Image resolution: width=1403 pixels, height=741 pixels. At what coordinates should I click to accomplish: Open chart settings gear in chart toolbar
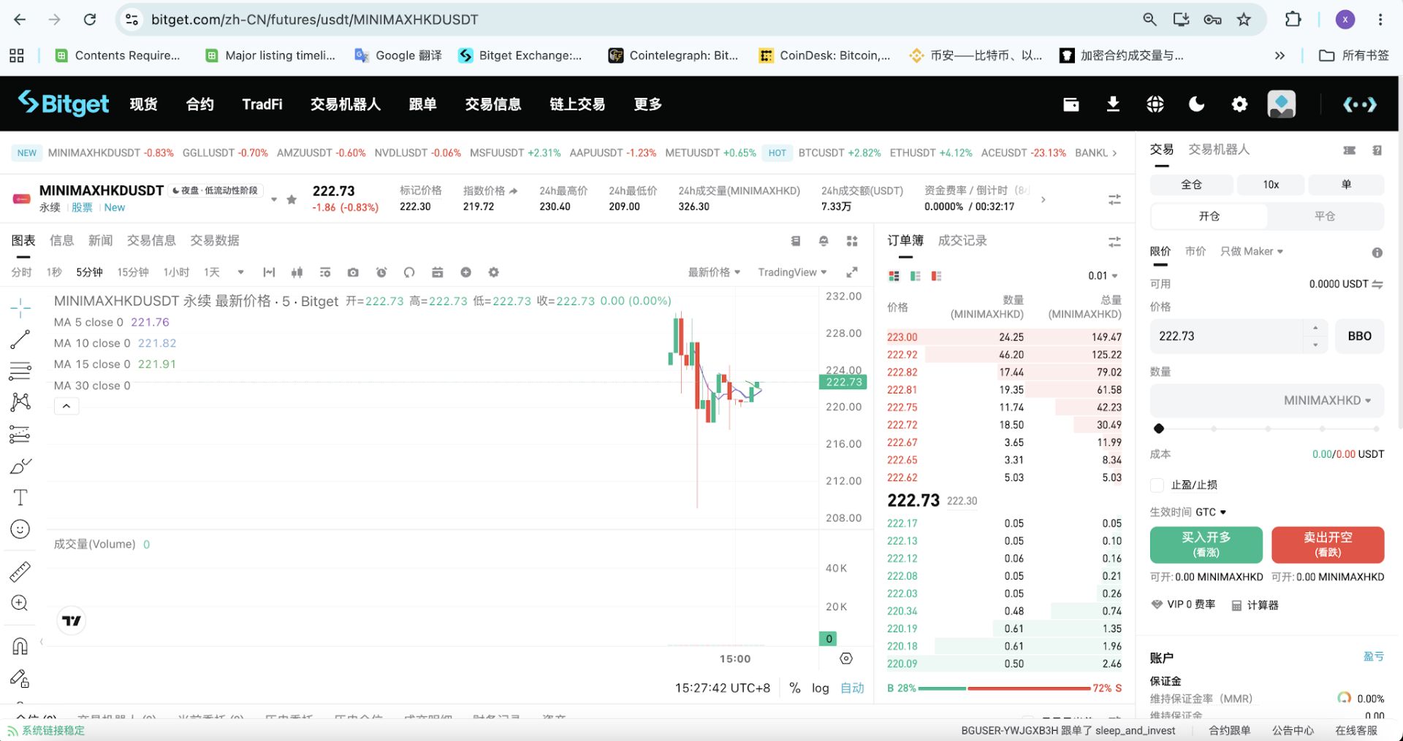[494, 272]
